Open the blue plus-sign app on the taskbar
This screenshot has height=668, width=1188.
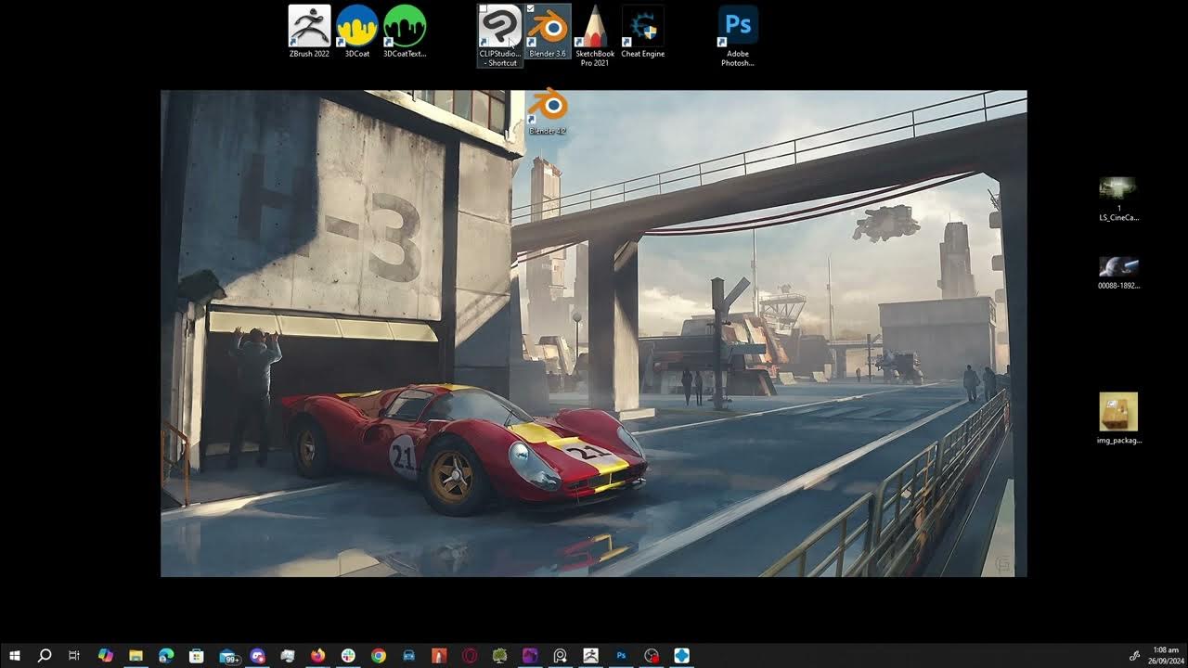[x=682, y=656]
